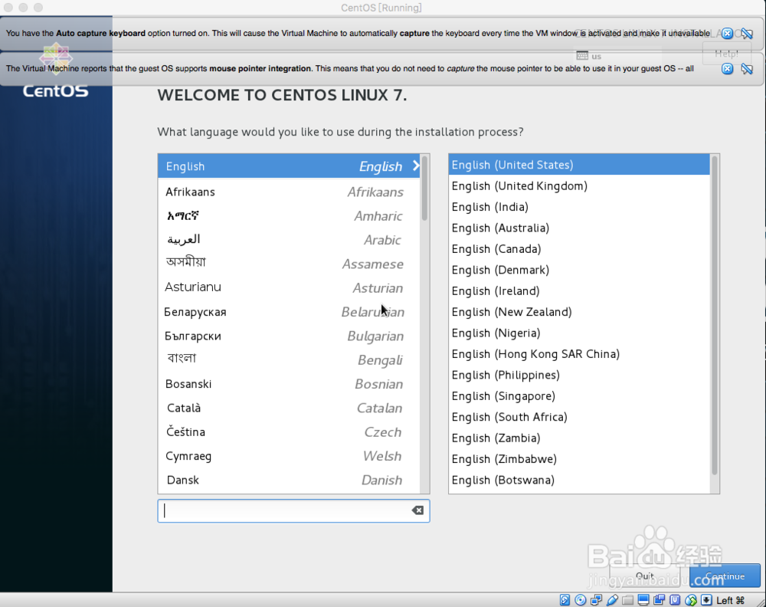
Task: Click keyboard capture arrow indicator icon
Action: (706, 600)
